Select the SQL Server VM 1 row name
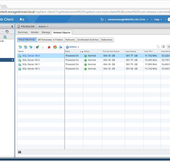The width and height of the screenshot is (170, 162). 31,64
